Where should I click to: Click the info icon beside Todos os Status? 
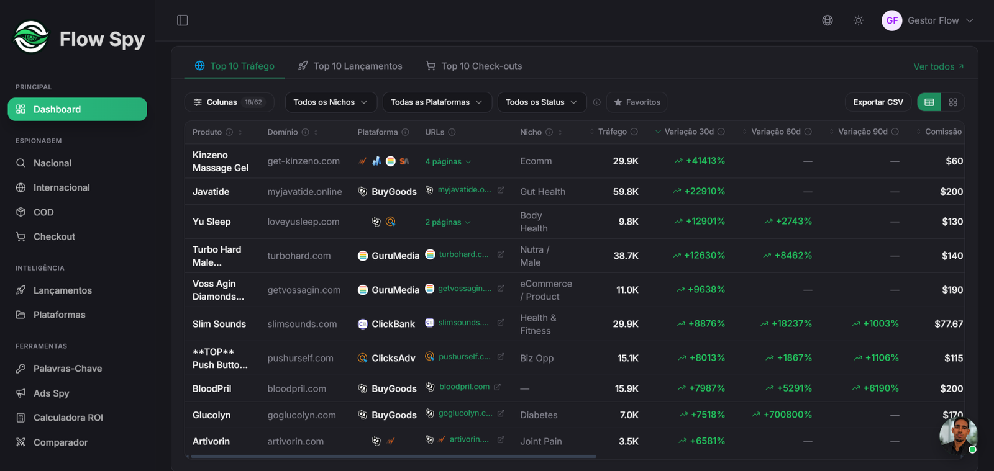click(x=596, y=102)
